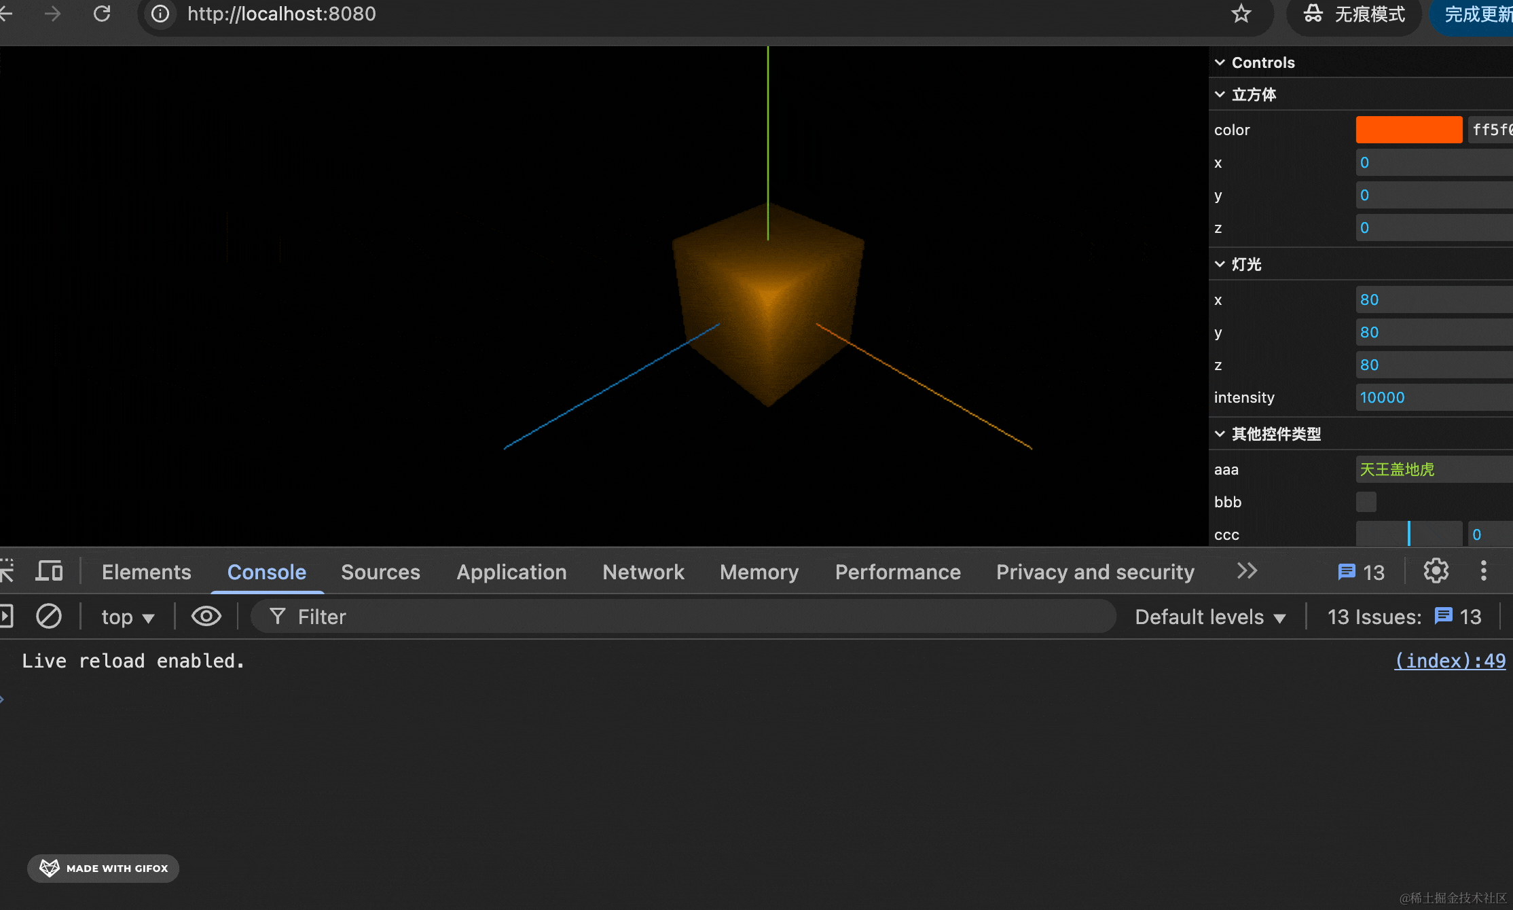Screen dimensions: 1513x910
Task: Click the orange color swatch
Action: click(1408, 130)
